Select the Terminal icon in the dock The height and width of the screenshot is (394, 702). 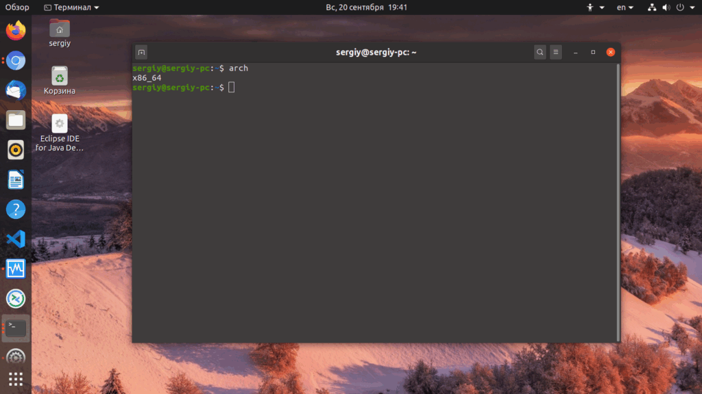click(16, 328)
